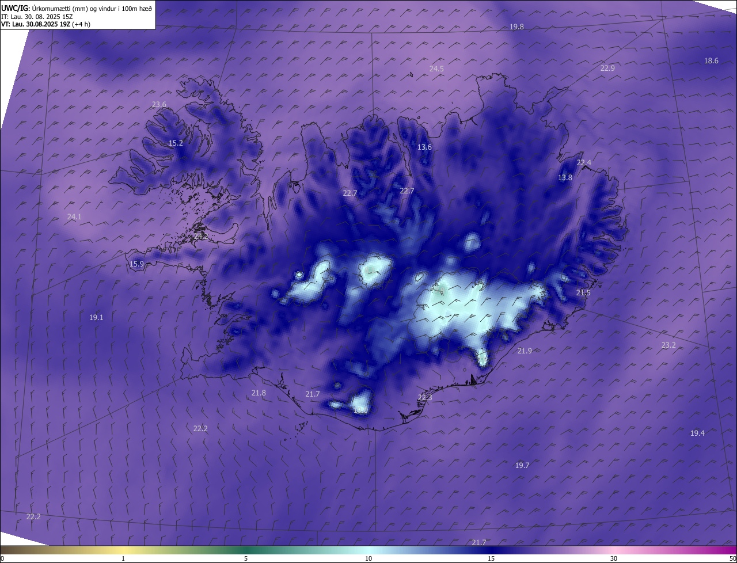The height and width of the screenshot is (563, 737).
Task: Click the 18.6 value on the map
Action: pyautogui.click(x=711, y=61)
